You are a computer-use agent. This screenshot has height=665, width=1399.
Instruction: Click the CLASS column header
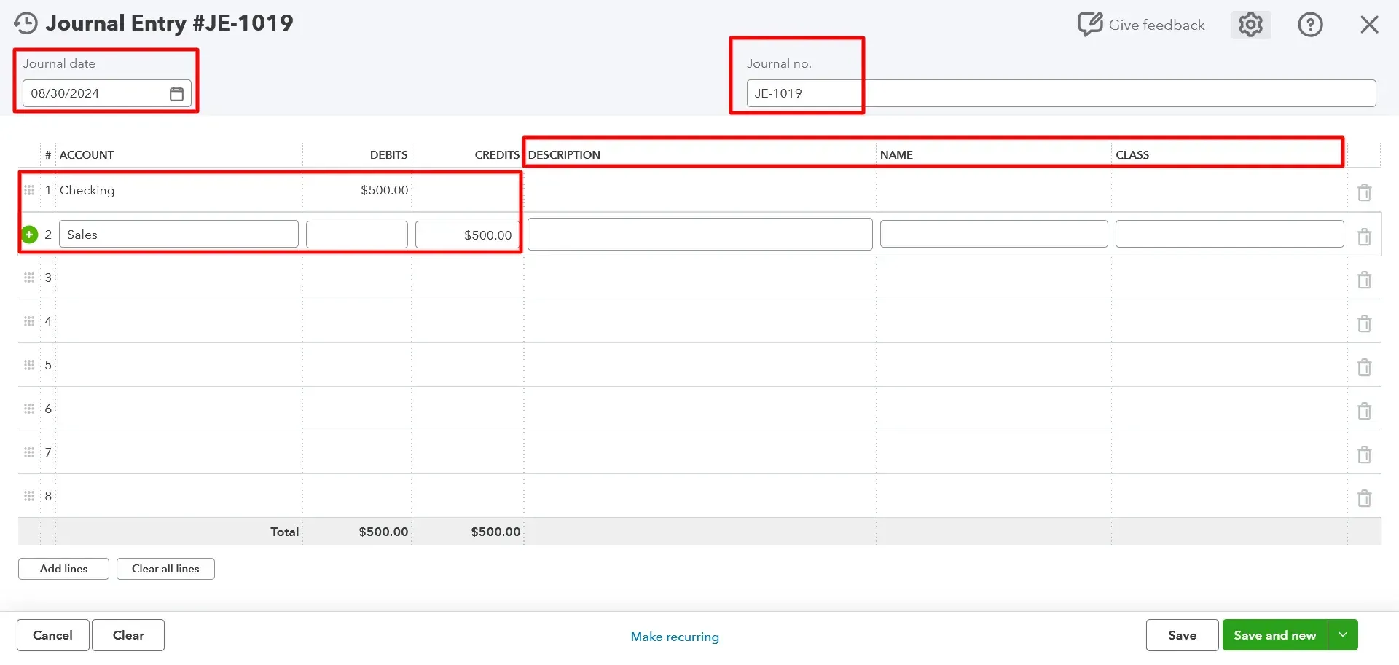pyautogui.click(x=1132, y=155)
